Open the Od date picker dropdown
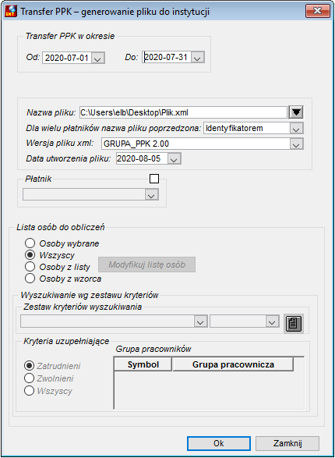The height and width of the screenshot is (458, 335). coord(97,58)
